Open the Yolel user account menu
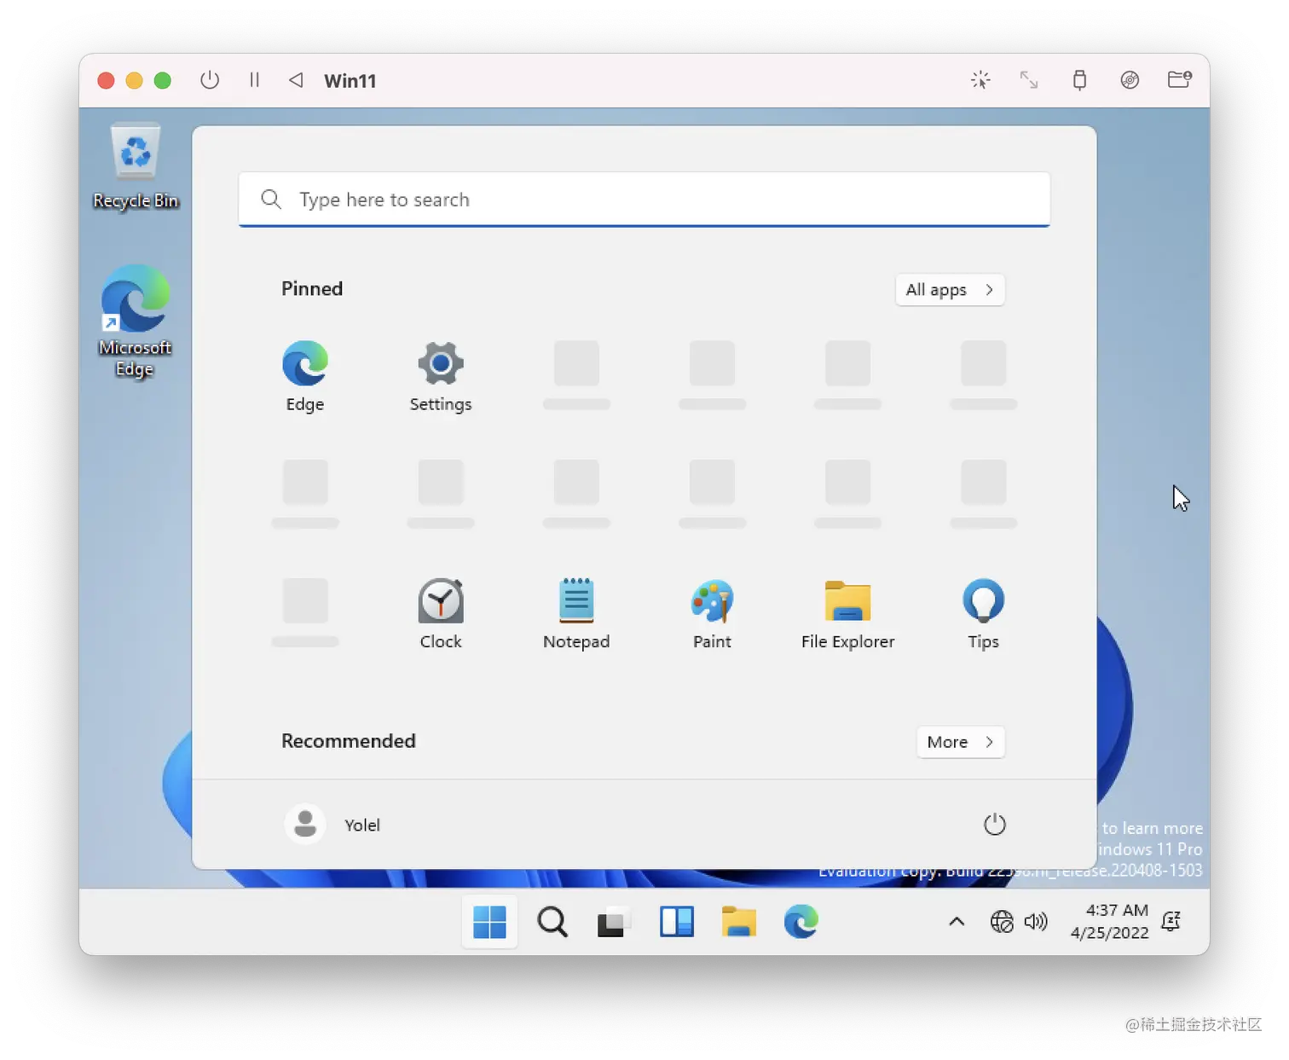Screen dimensions: 1289x1060 click(333, 825)
